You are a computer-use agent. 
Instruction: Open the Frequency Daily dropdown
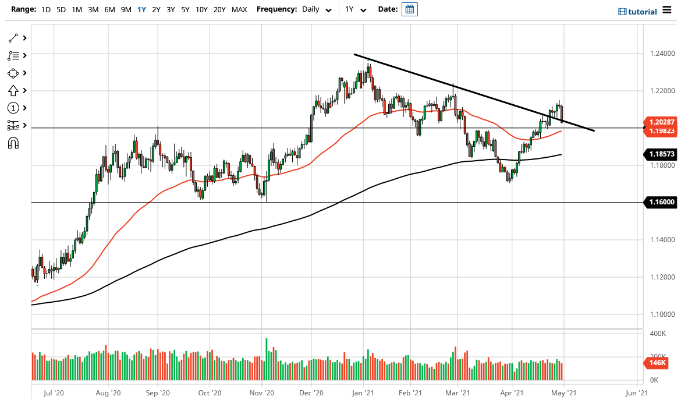[x=317, y=9]
